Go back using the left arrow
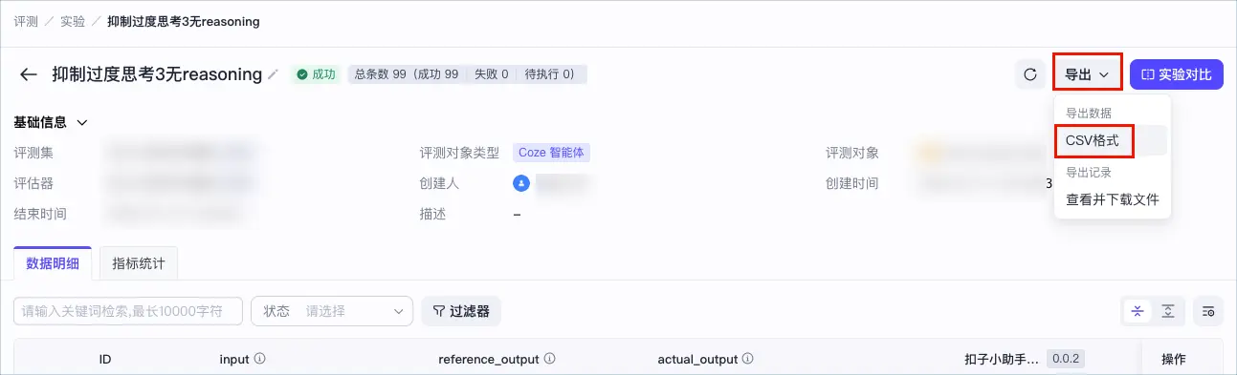1237x375 pixels. [29, 74]
